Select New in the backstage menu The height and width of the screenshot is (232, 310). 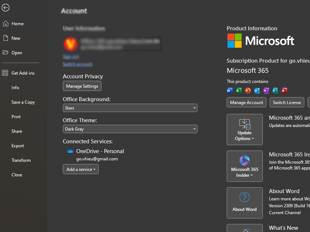[x=16, y=38]
